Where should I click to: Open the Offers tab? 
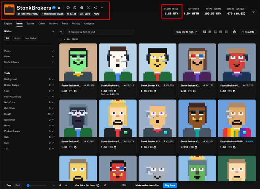[42, 24]
